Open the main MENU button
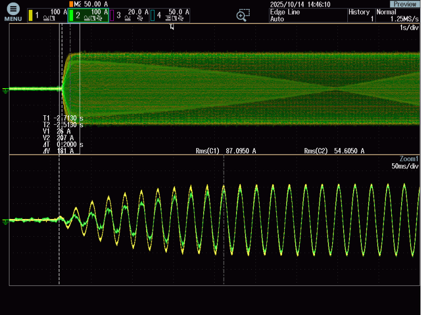Viewport: 421px width, 315px height. click(x=13, y=12)
